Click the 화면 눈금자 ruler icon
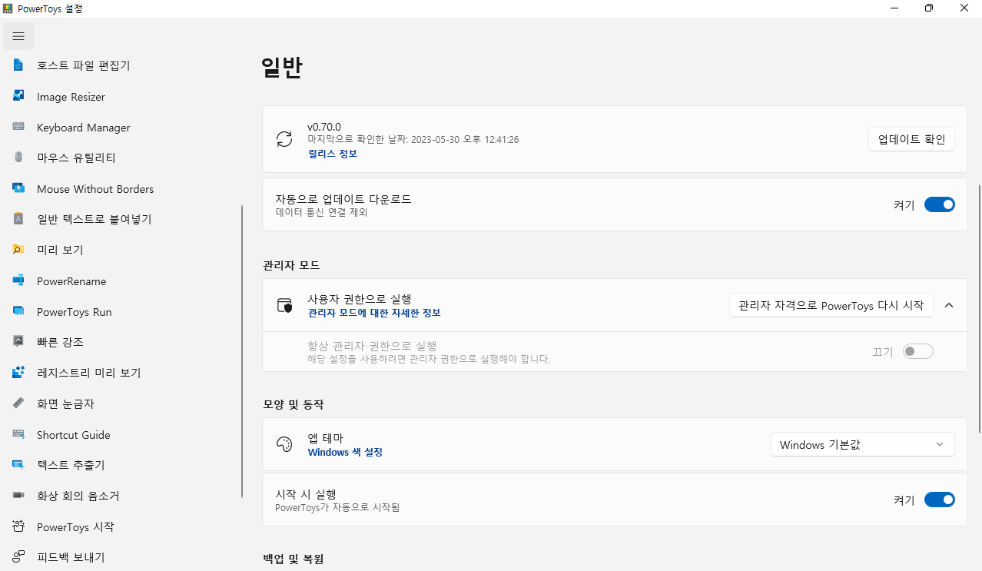 click(18, 403)
